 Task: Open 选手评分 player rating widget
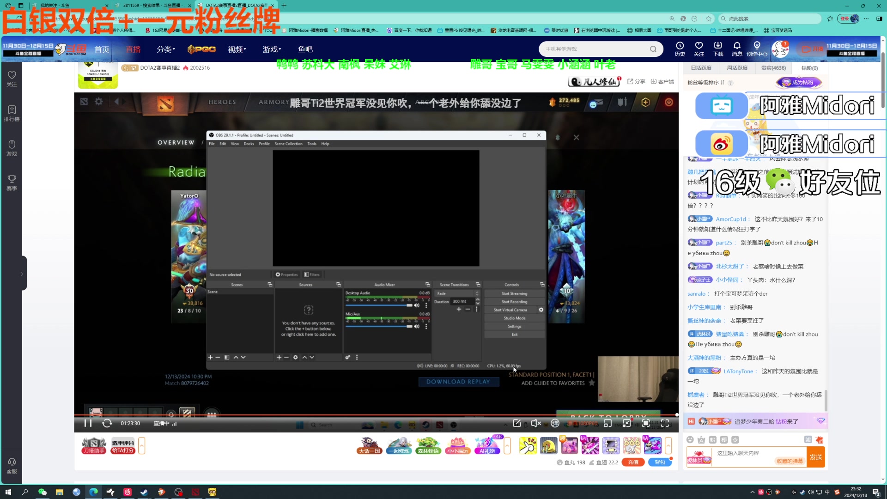pyautogui.click(x=123, y=445)
